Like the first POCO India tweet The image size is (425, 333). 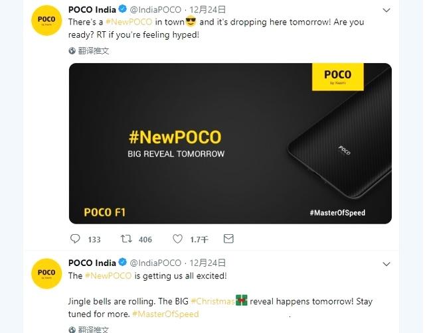click(177, 239)
